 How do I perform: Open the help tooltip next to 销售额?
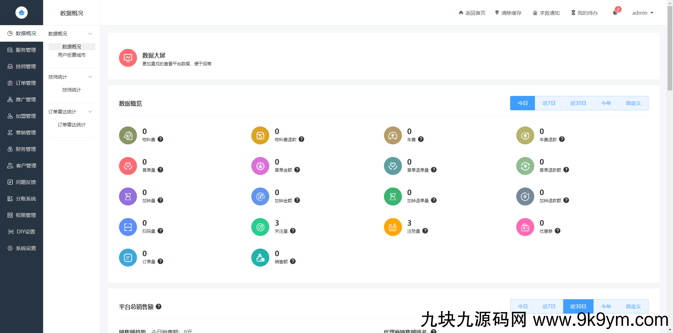(293, 261)
